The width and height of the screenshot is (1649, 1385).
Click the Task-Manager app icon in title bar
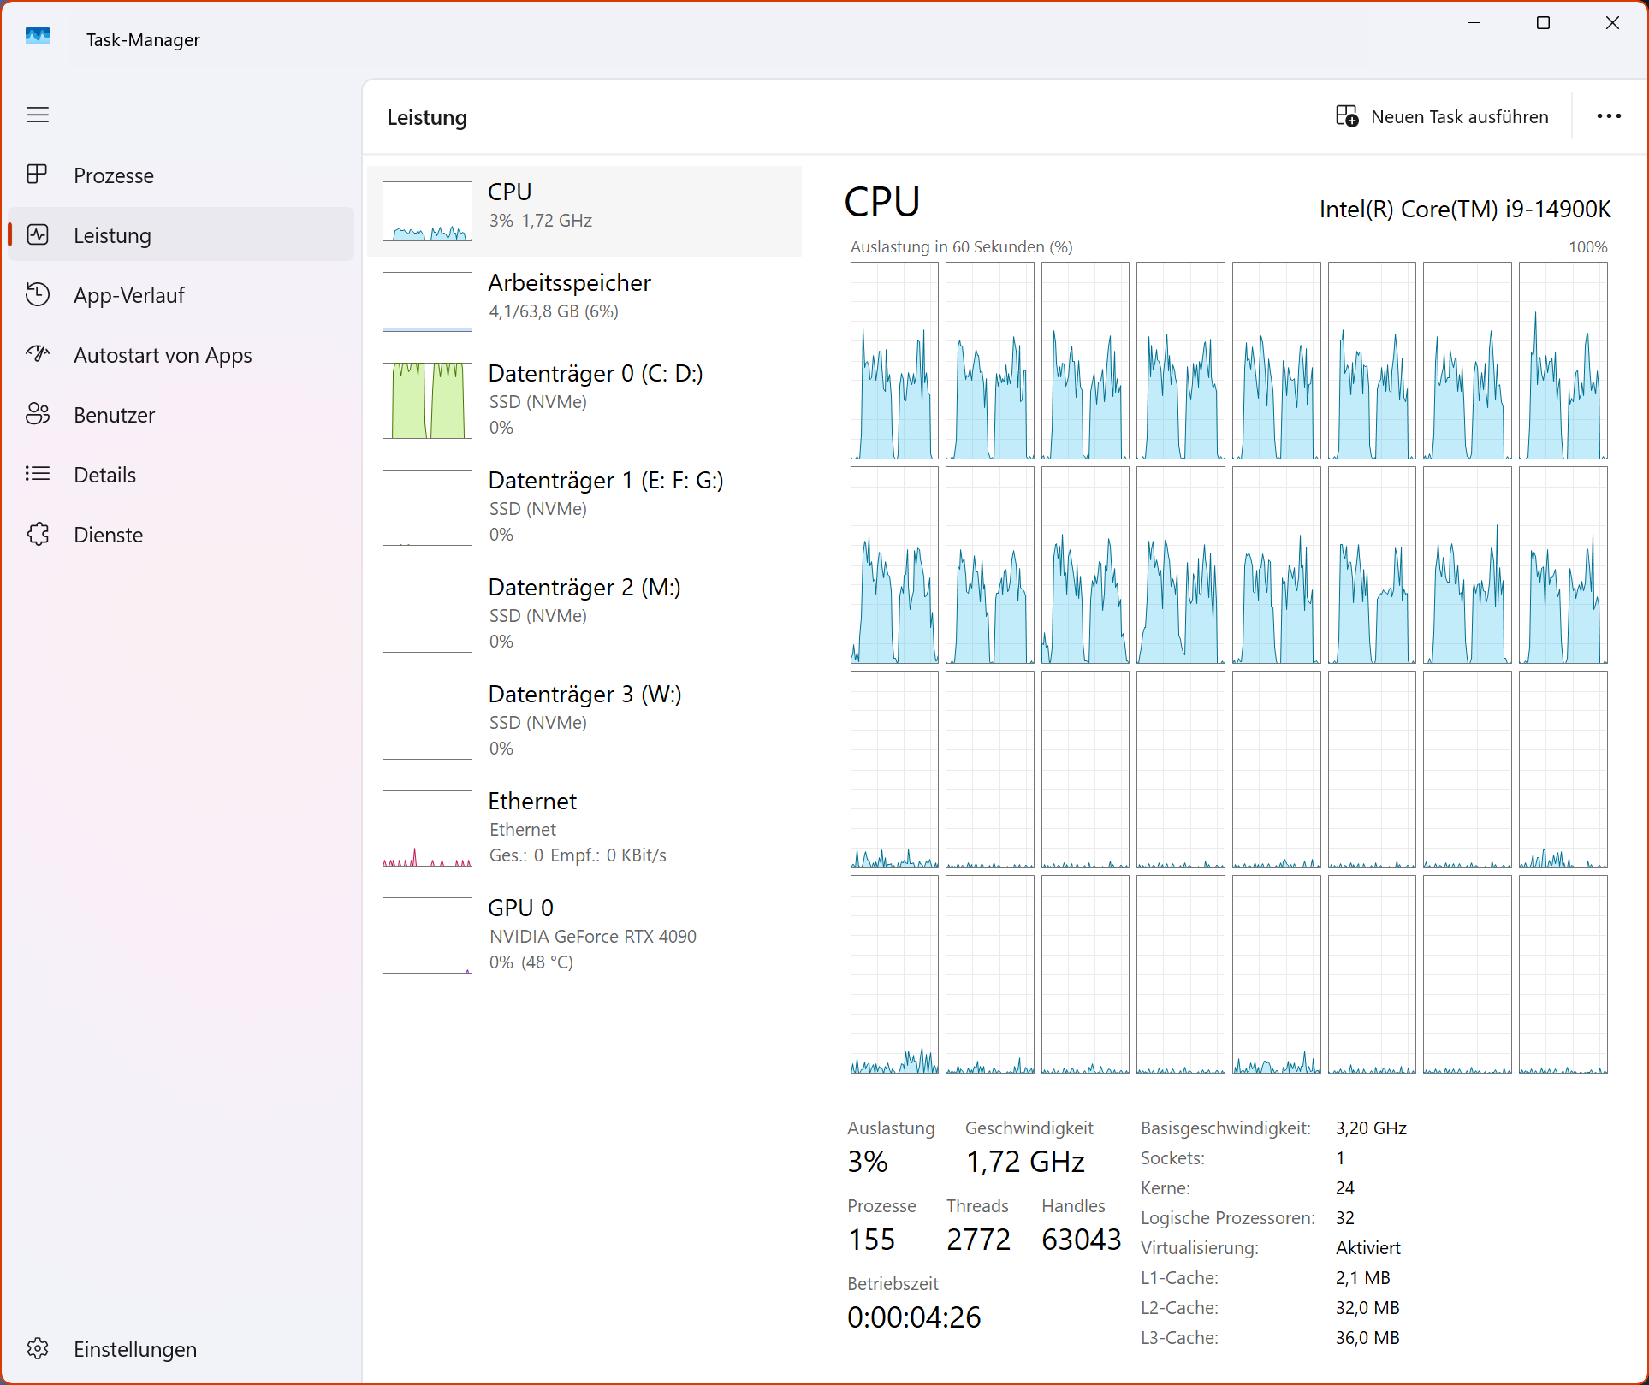click(38, 36)
